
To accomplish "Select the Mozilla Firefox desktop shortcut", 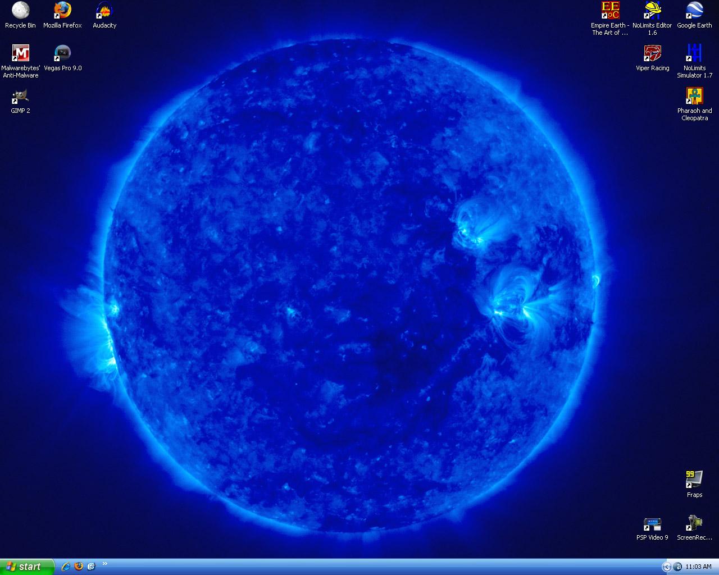I will coord(62,15).
